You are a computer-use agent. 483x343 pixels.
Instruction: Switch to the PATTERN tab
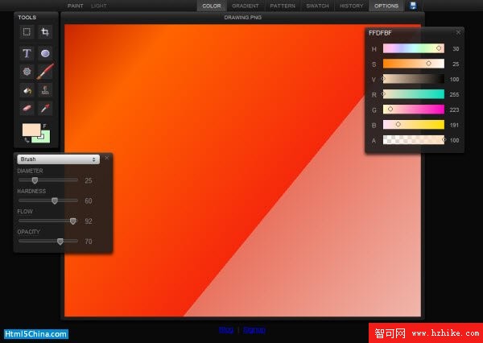(283, 6)
